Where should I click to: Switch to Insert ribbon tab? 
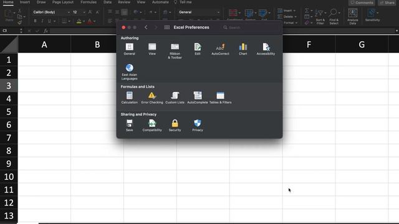(25, 2)
